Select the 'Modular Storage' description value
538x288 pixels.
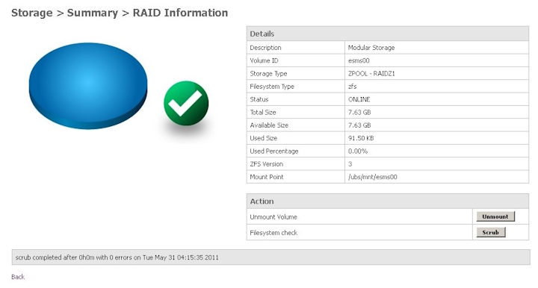pyautogui.click(x=371, y=48)
